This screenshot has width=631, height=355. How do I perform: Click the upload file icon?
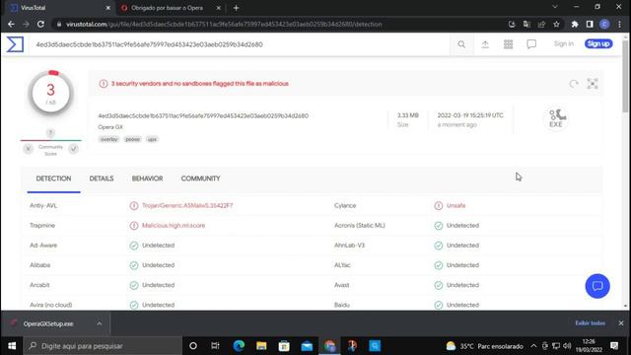tap(485, 44)
